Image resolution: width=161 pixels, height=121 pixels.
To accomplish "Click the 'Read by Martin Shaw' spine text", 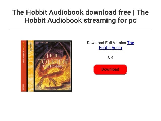I will tap(24, 53).
